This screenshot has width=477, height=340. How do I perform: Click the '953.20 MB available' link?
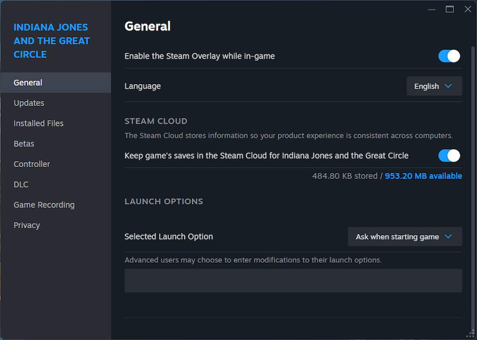coord(423,176)
